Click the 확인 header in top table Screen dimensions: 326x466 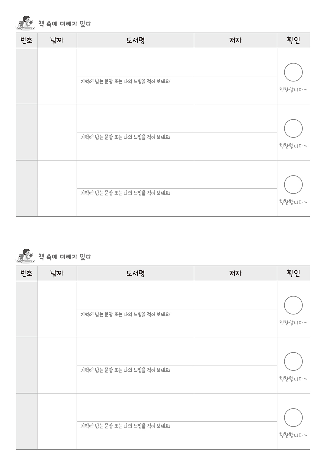tap(293, 40)
